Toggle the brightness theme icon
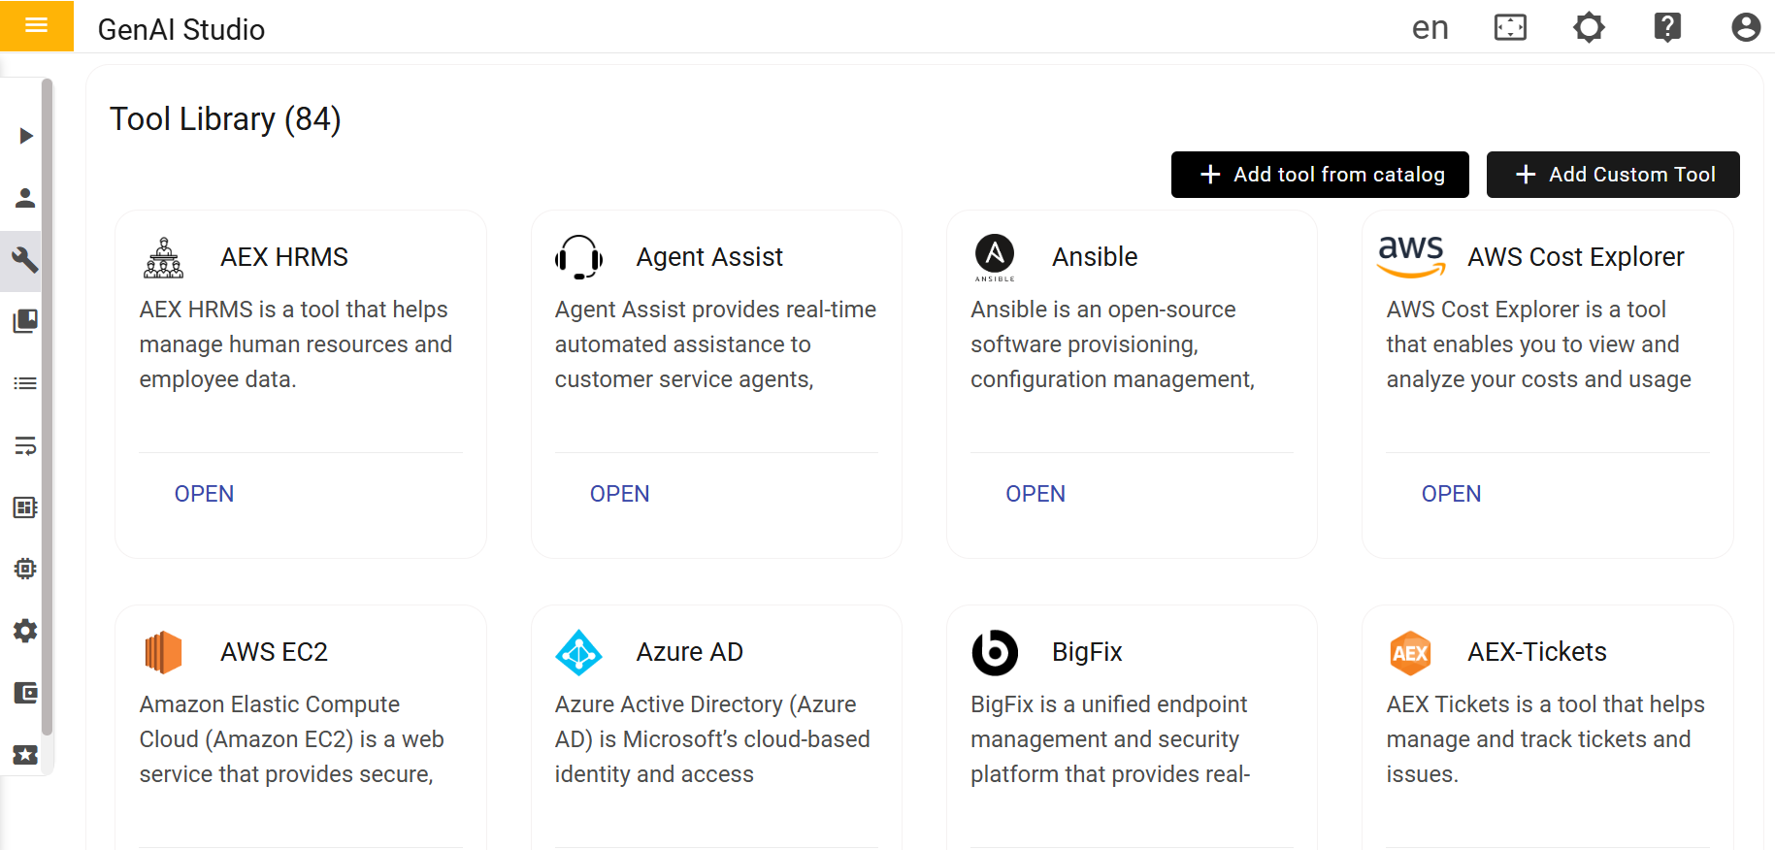Image resolution: width=1775 pixels, height=850 pixels. tap(1589, 27)
